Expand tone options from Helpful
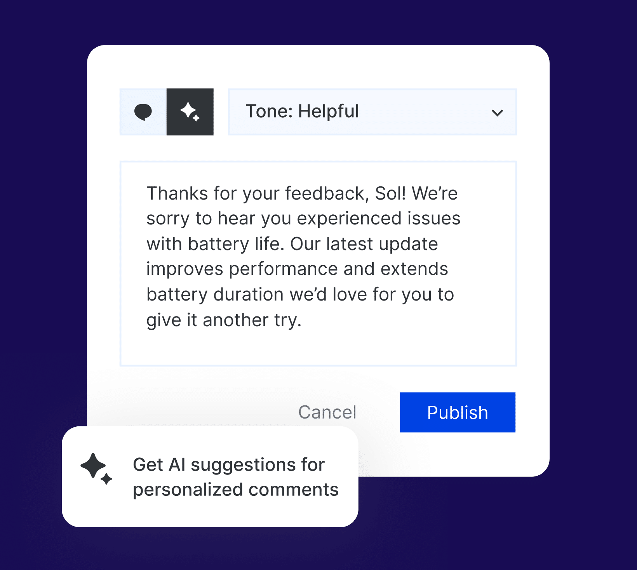Image resolution: width=637 pixels, height=570 pixels. point(372,112)
